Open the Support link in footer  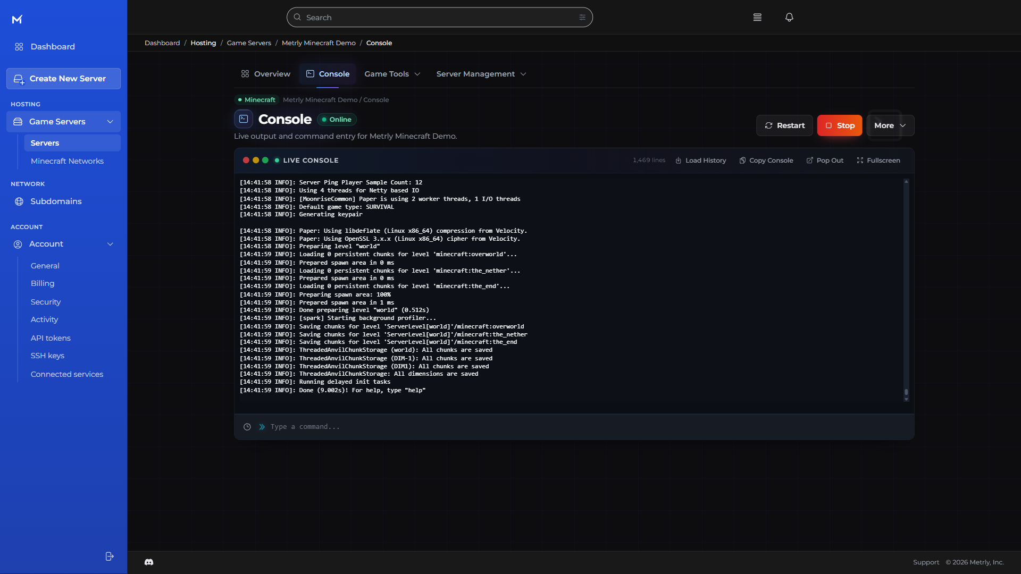click(926, 562)
